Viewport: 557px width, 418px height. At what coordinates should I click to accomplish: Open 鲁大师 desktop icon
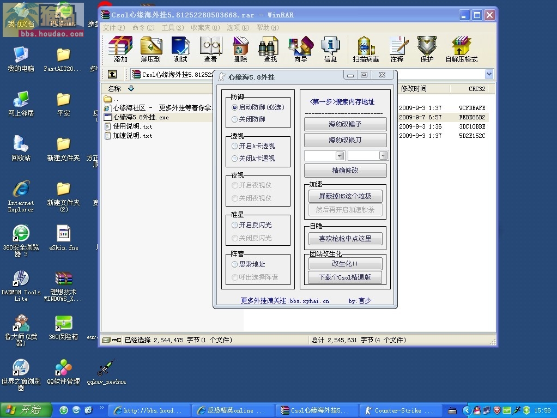pyautogui.click(x=21, y=331)
